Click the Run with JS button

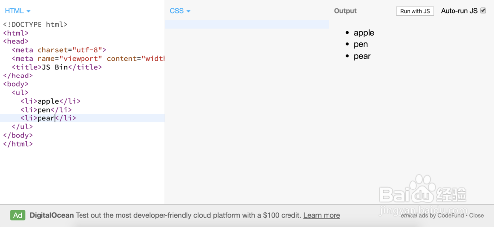(x=415, y=11)
